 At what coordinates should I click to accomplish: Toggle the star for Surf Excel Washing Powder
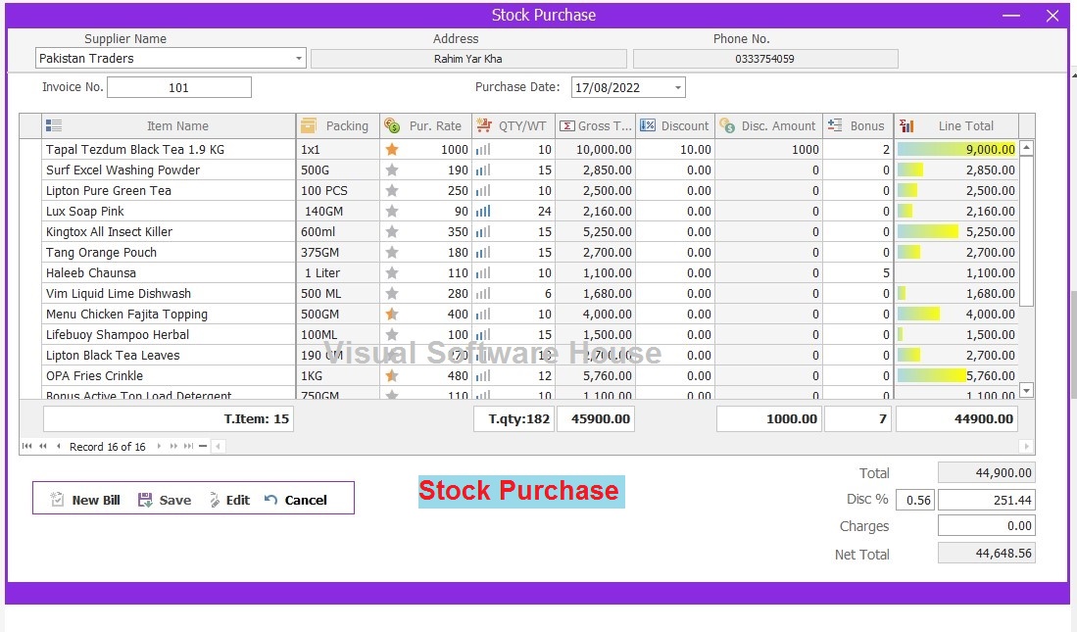click(392, 170)
